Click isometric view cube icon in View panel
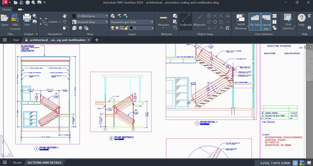 (x=80, y=28)
